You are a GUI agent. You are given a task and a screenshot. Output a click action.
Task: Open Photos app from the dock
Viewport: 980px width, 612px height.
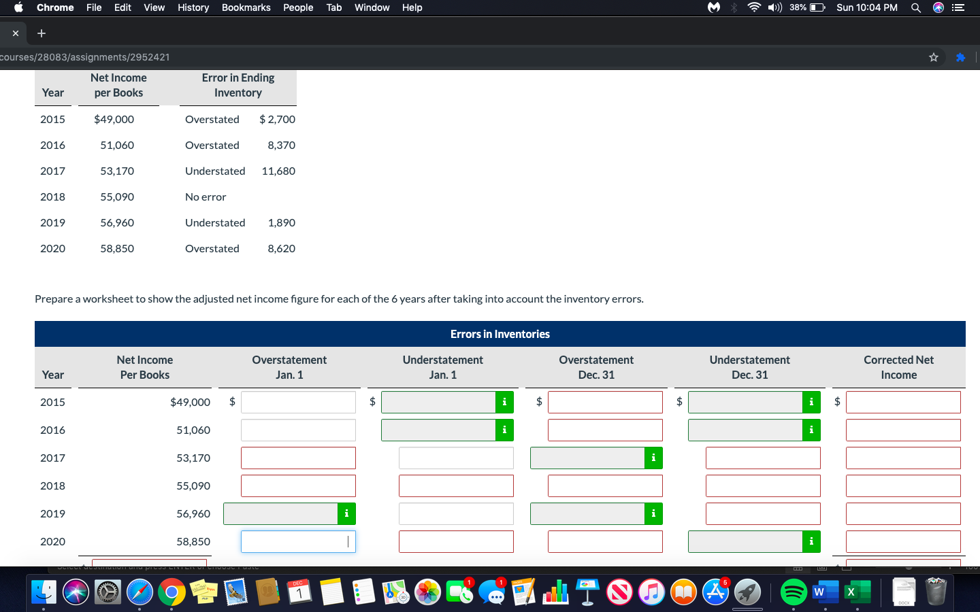tap(428, 592)
